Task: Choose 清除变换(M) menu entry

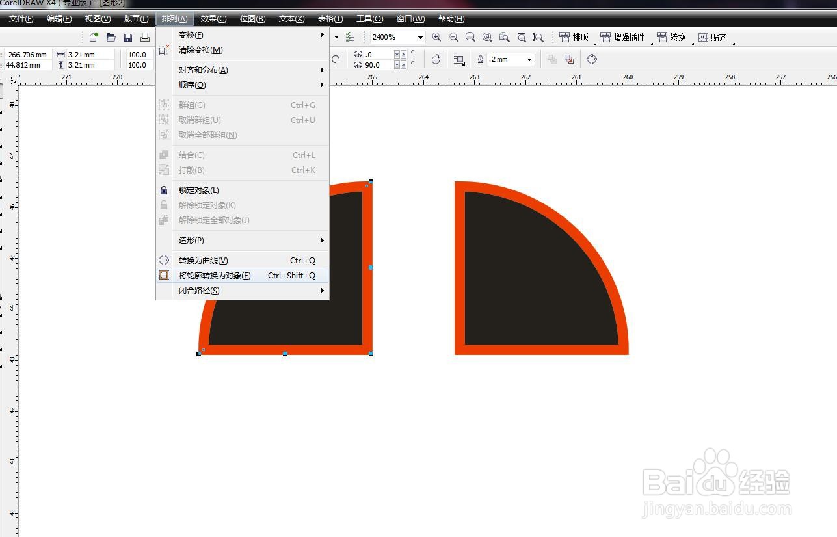Action: pyautogui.click(x=243, y=50)
